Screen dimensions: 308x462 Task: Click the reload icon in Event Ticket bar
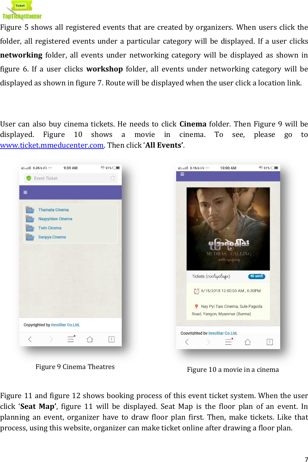pos(113,178)
